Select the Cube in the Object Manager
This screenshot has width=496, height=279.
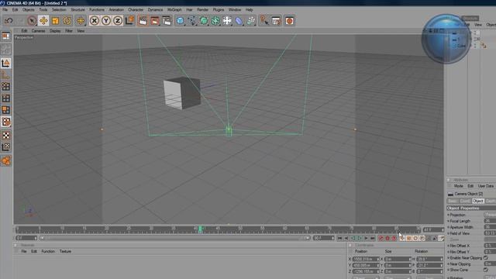[461, 46]
